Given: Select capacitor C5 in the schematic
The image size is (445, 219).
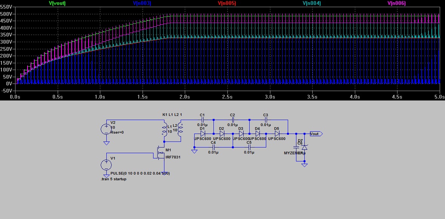Looking at the screenshot, I should coord(249,148).
